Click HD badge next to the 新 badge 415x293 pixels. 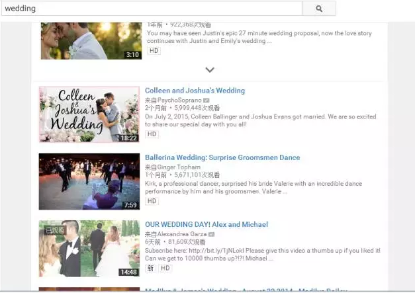[x=165, y=268]
